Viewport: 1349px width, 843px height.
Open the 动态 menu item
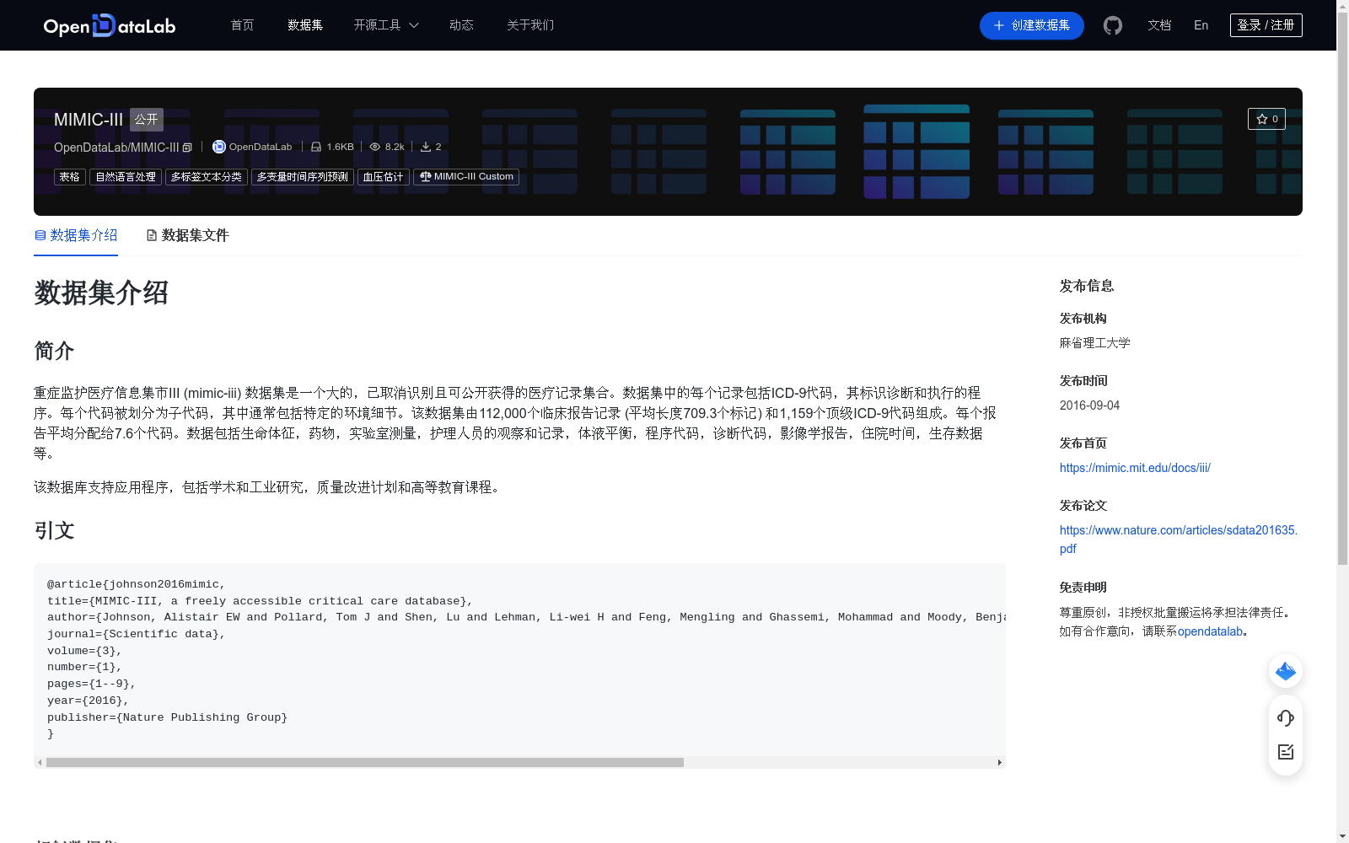pyautogui.click(x=461, y=25)
